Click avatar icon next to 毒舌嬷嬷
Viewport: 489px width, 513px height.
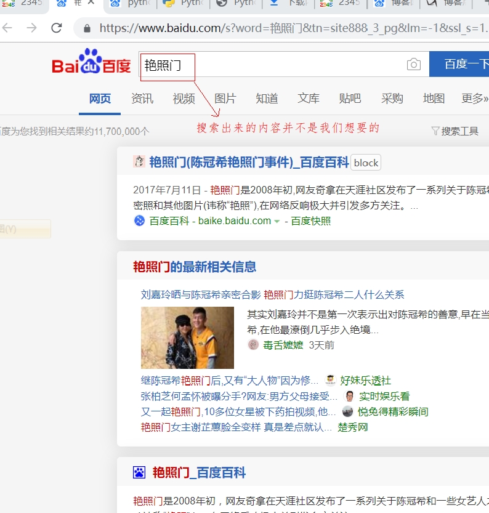click(253, 344)
